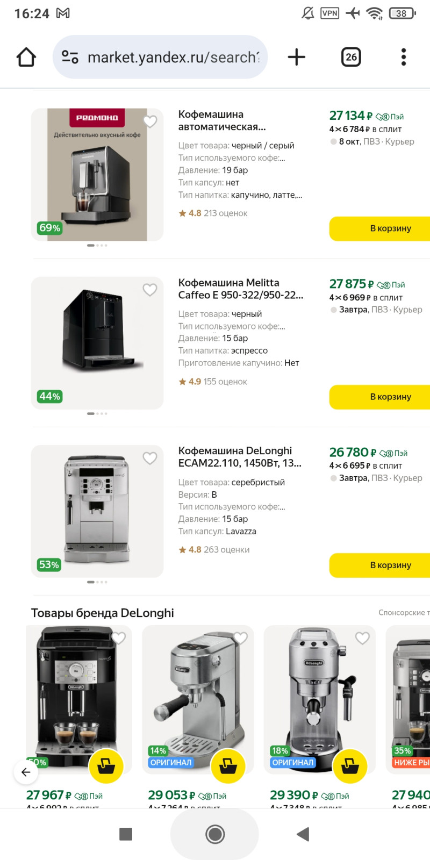Open the tab switcher showing 26 tabs
The width and height of the screenshot is (430, 860).
tap(351, 57)
